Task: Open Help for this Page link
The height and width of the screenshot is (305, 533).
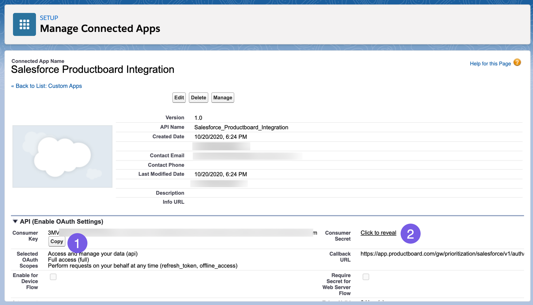Action: pos(490,63)
